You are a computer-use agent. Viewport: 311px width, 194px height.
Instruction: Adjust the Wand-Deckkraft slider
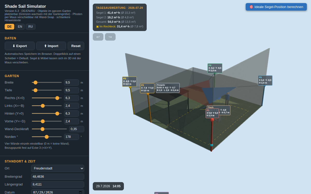(49, 129)
